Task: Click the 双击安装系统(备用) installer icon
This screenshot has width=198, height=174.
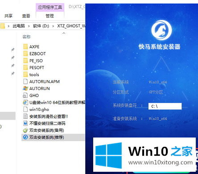Action: pos(25,130)
